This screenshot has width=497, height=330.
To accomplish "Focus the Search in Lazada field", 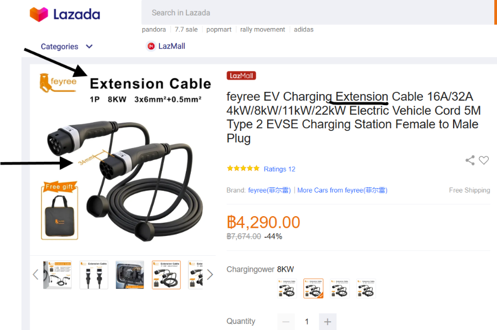I will (x=318, y=13).
